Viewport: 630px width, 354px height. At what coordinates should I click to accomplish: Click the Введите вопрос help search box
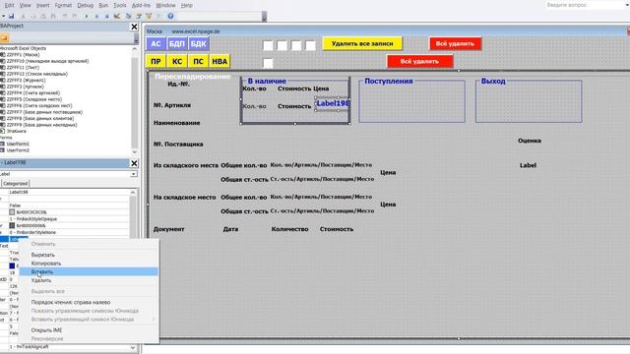[x=585, y=5]
